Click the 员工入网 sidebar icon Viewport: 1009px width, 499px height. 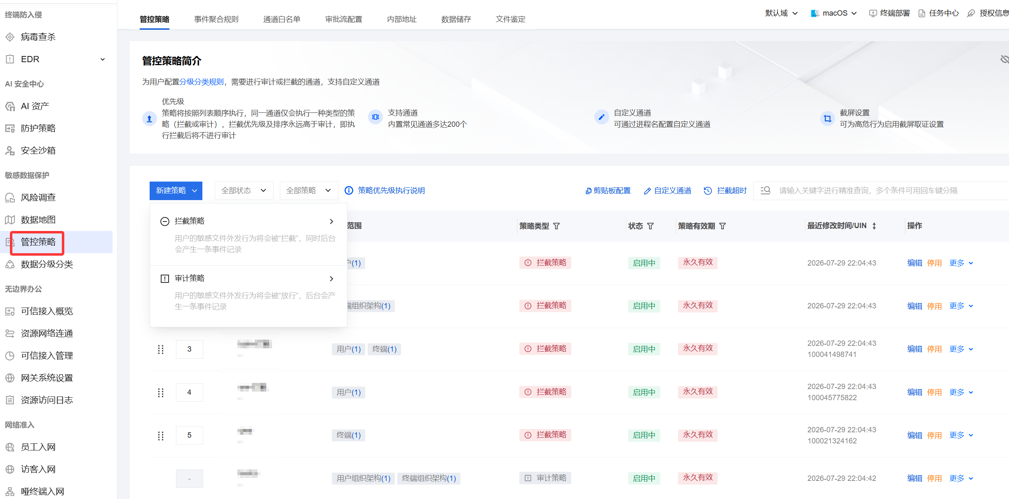coord(10,447)
